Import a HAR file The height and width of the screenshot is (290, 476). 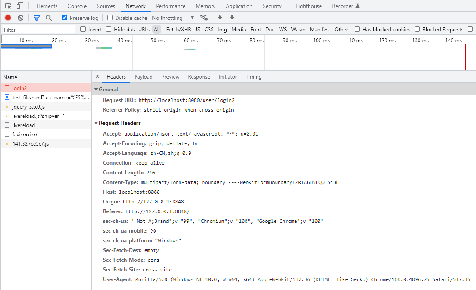[219, 18]
